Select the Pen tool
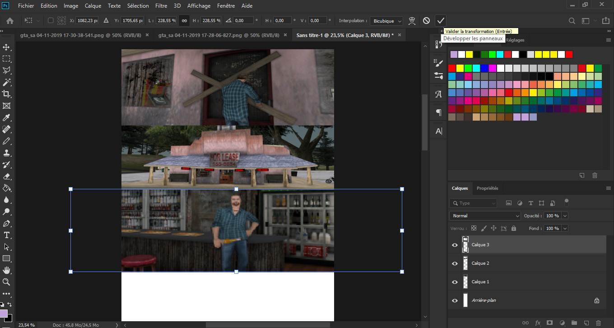This screenshot has height=328, width=614. (7, 223)
